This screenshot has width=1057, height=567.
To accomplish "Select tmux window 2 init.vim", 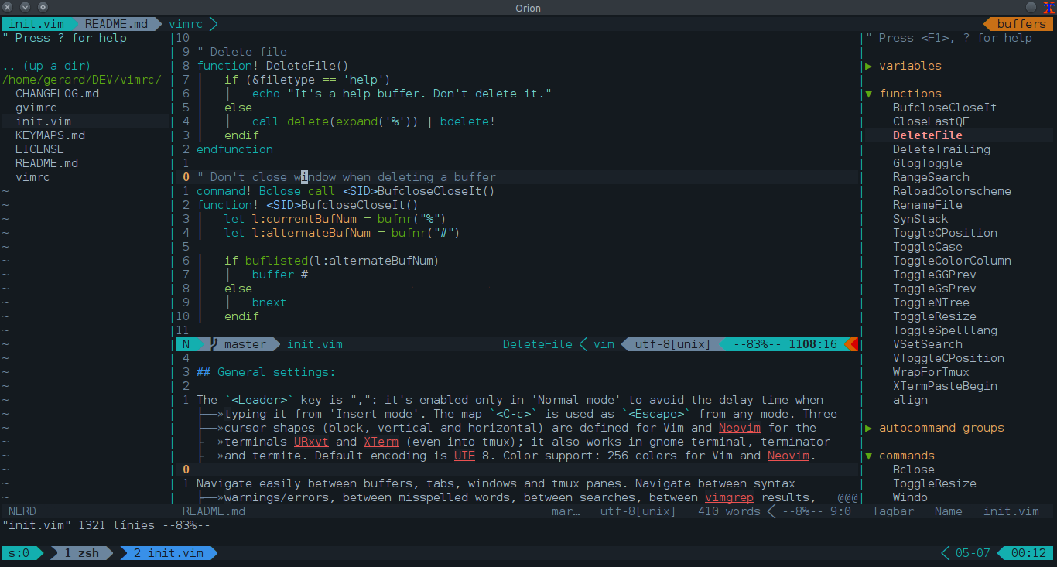I will (x=168, y=553).
